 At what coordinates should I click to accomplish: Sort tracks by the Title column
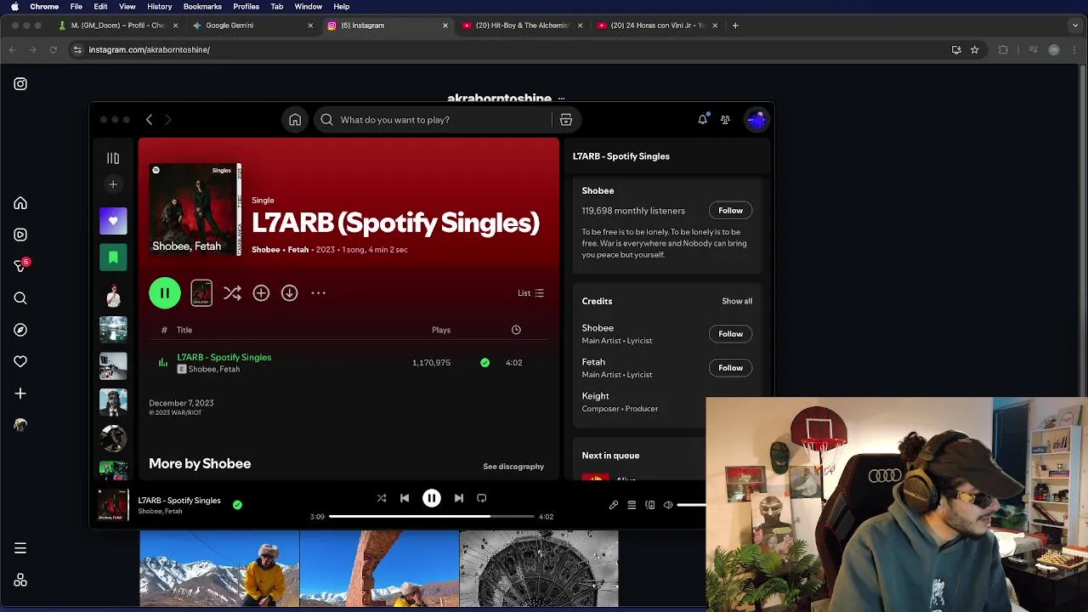[184, 330]
